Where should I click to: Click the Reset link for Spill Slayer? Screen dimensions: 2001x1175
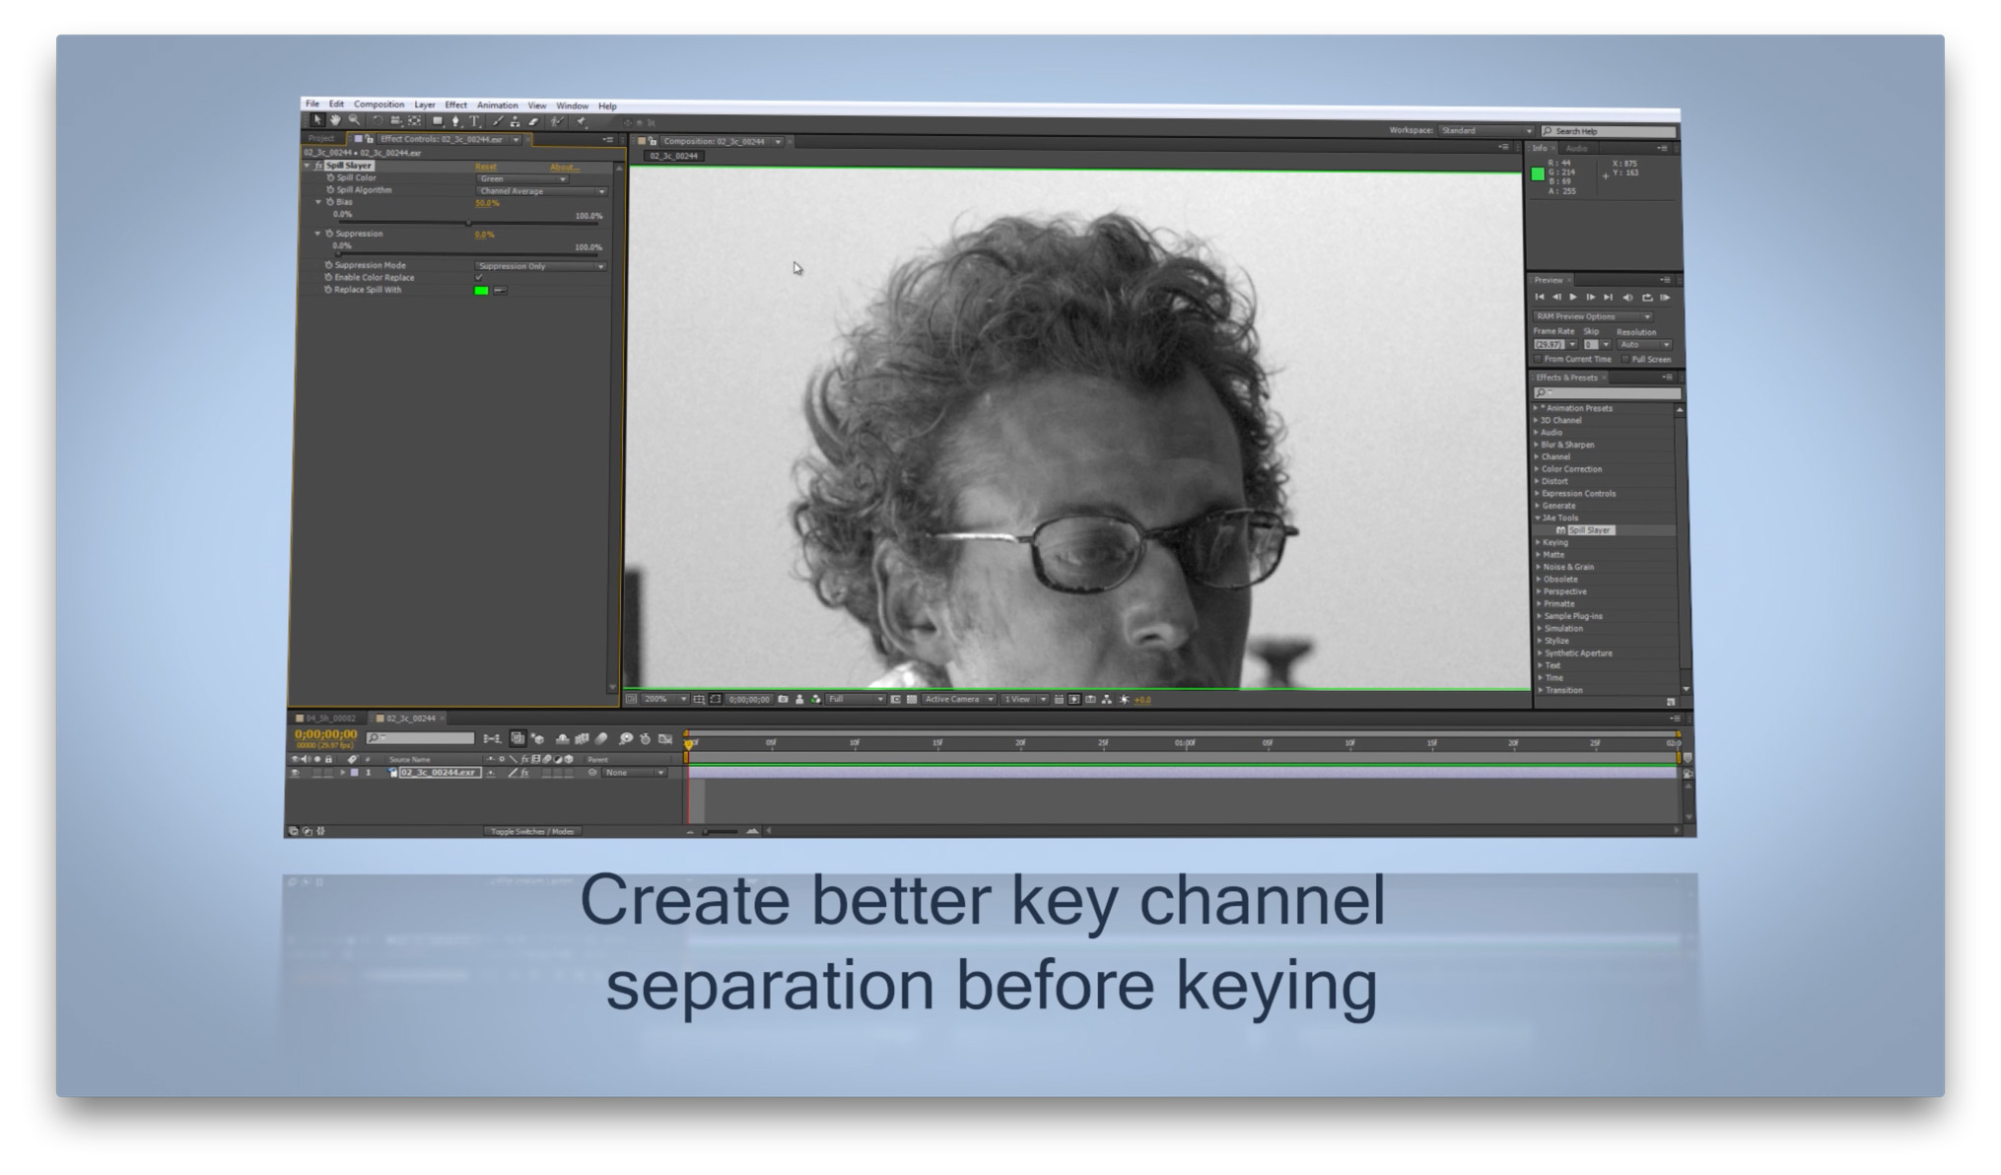point(485,167)
